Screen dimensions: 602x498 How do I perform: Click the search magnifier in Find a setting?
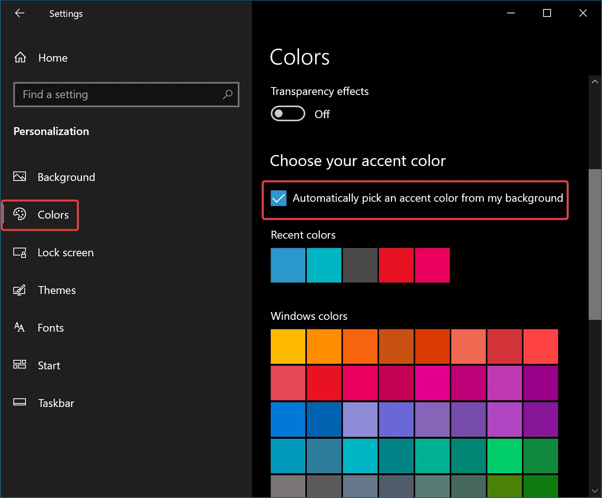tap(228, 95)
